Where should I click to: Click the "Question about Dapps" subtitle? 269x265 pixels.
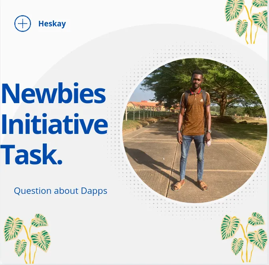(x=61, y=191)
